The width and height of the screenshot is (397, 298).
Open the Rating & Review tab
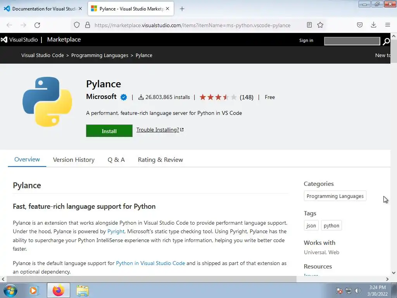click(161, 159)
